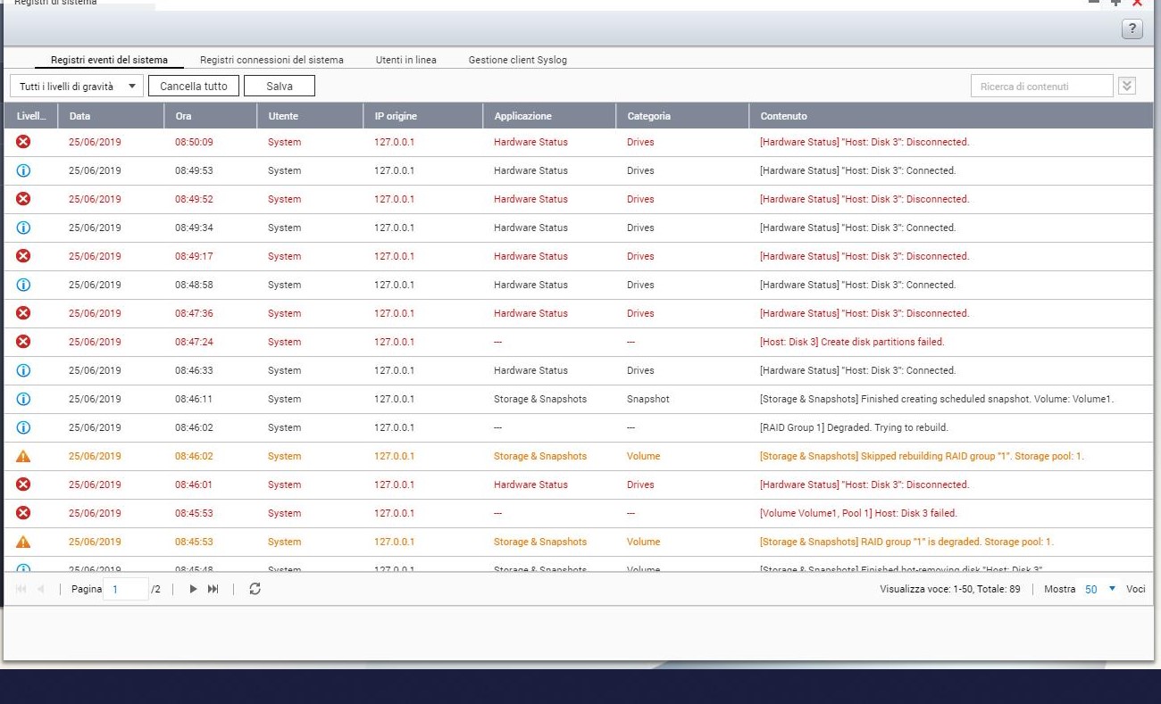Expand advanced search options chevron
Screen dimensions: 1161x704
pos(1127,86)
